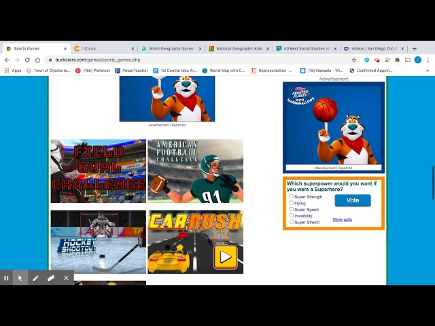The width and height of the screenshot is (435, 326).
Task: Close the iCivics tab
Action: [x=133, y=48]
